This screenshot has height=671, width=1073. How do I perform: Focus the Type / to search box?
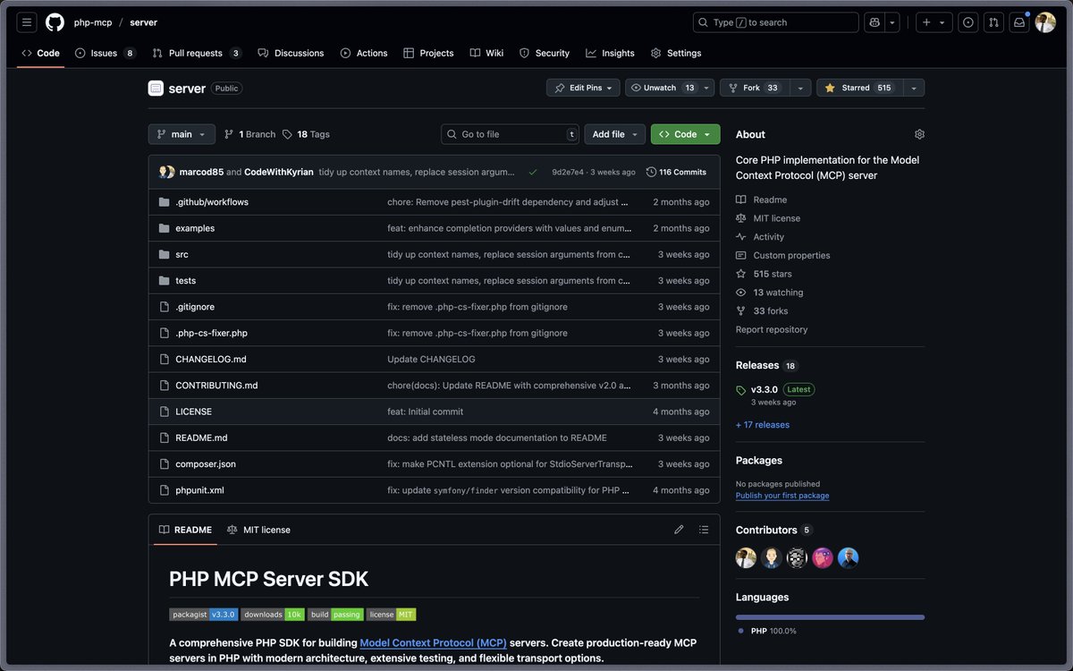[775, 22]
